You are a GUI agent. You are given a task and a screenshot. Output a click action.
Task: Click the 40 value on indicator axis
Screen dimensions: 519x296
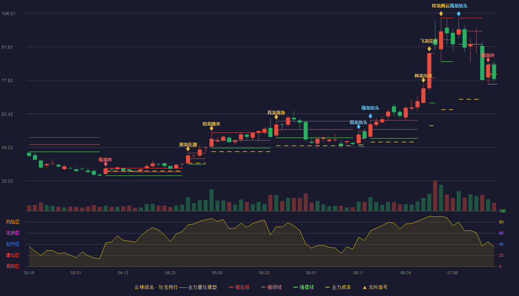coord(501,244)
